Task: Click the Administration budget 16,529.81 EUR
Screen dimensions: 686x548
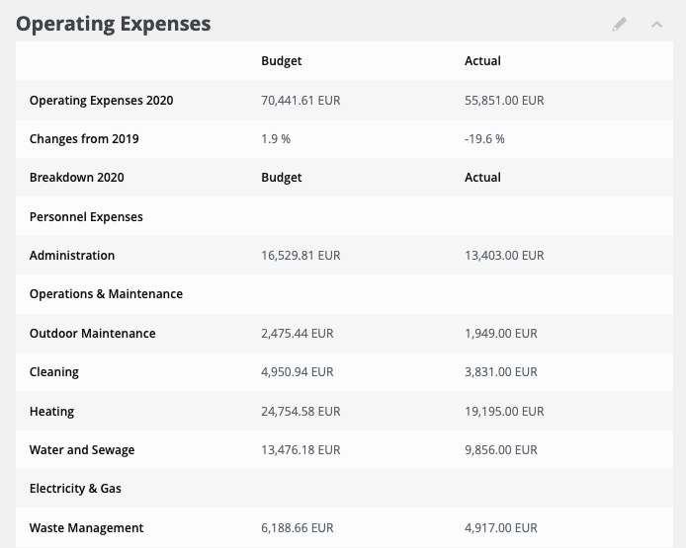Action: [x=300, y=256]
